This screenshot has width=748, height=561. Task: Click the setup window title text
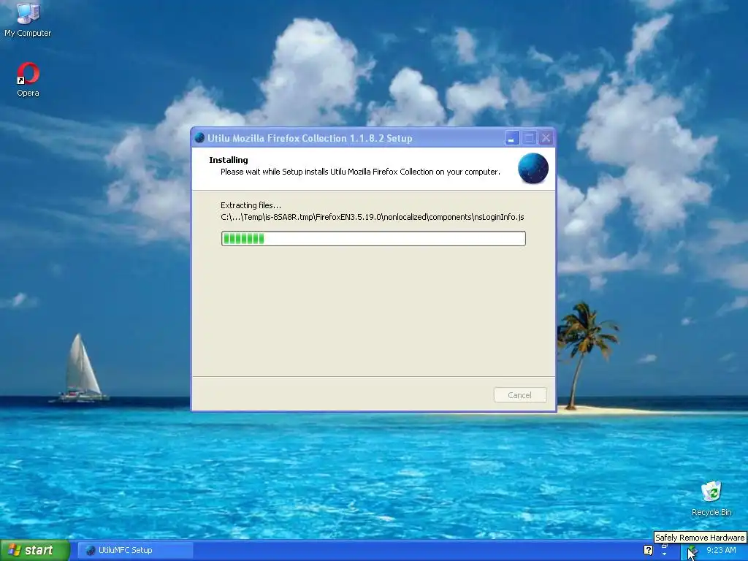click(x=310, y=138)
